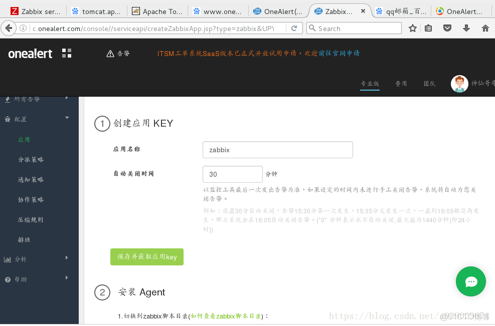The width and height of the screenshot is (495, 326).
Task: Bookmark this page with the star icon
Action: [x=412, y=28]
